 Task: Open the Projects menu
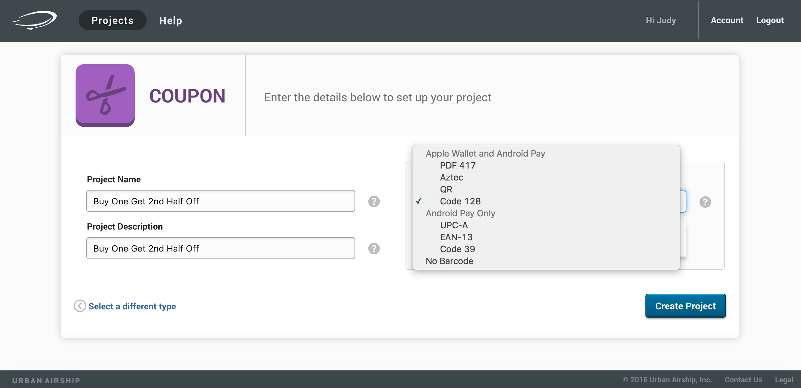112,20
